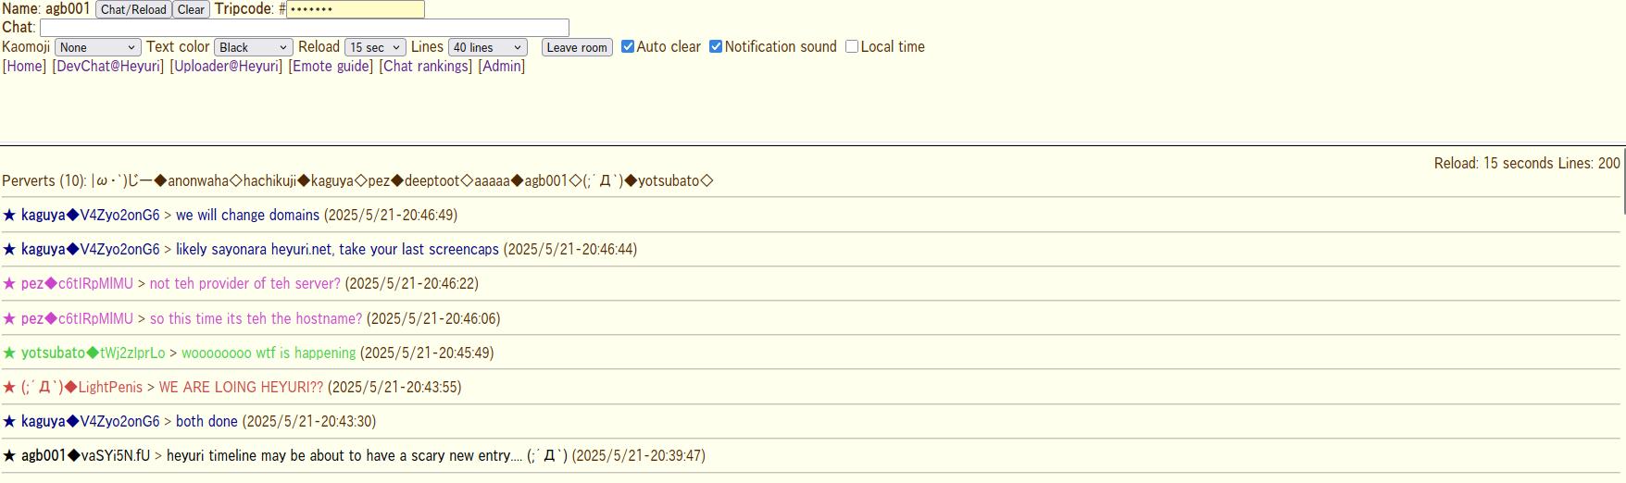Click the star icon beside yotsubato's message
The height and width of the screenshot is (483, 1626).
point(9,353)
